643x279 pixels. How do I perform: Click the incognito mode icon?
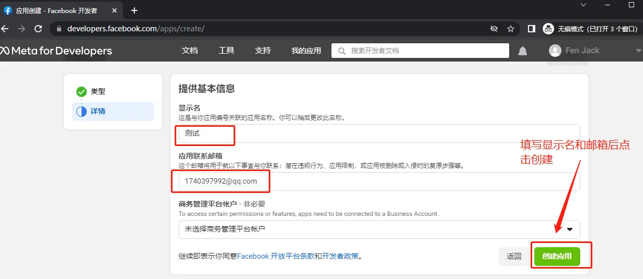548,29
